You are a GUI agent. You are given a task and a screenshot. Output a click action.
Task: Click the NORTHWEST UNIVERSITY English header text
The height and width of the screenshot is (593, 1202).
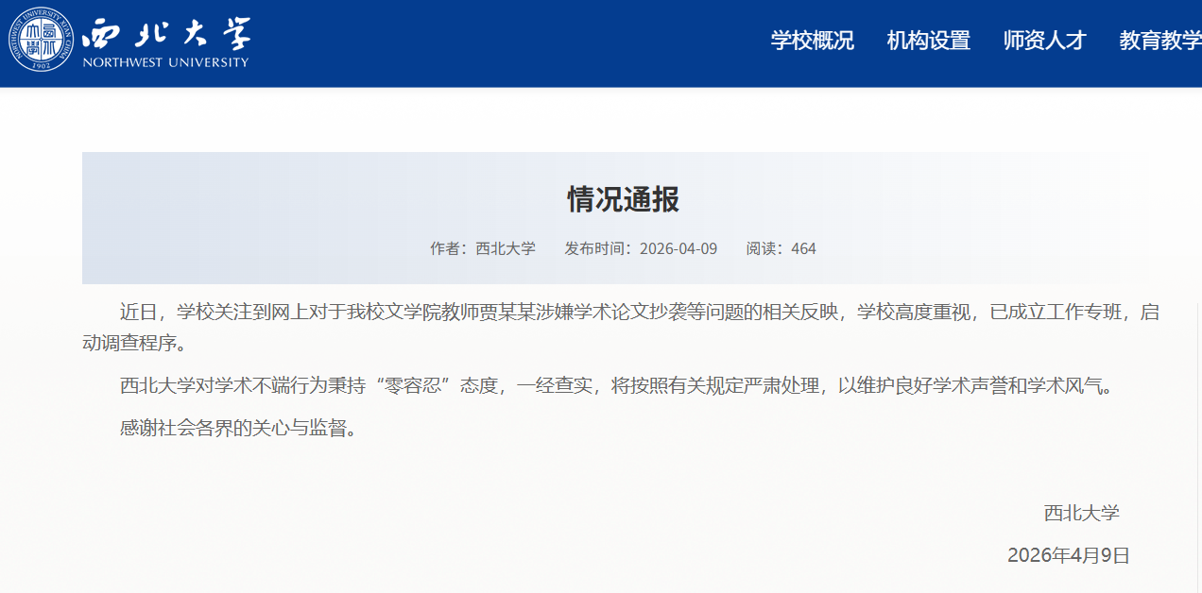pos(166,62)
